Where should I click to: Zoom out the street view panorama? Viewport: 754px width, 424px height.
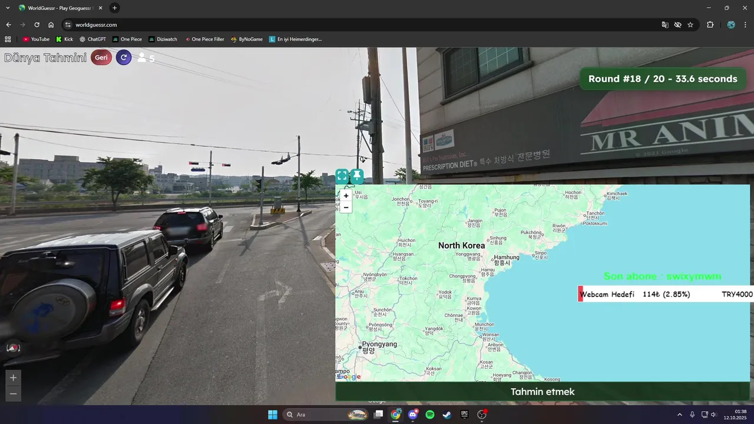[13, 394]
